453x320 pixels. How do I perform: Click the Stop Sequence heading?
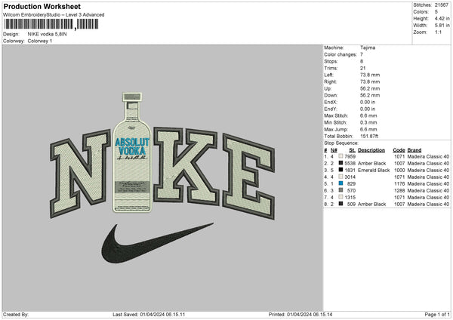pos(341,143)
